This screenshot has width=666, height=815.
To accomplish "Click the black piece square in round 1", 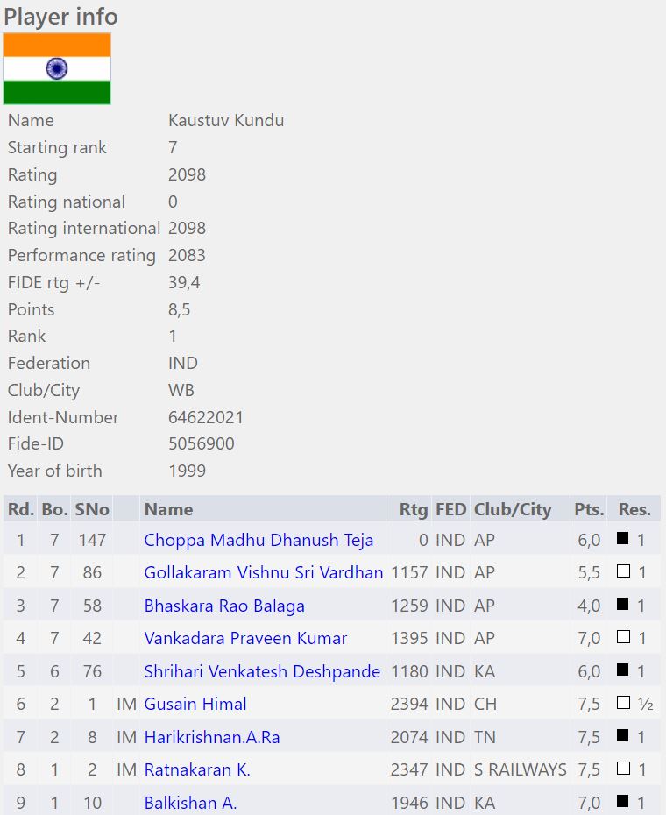I will coord(623,539).
